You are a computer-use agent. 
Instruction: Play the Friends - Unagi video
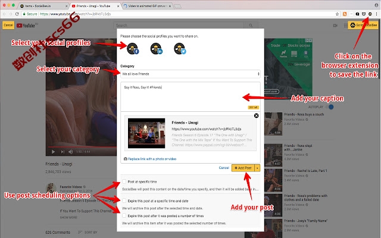point(53,152)
